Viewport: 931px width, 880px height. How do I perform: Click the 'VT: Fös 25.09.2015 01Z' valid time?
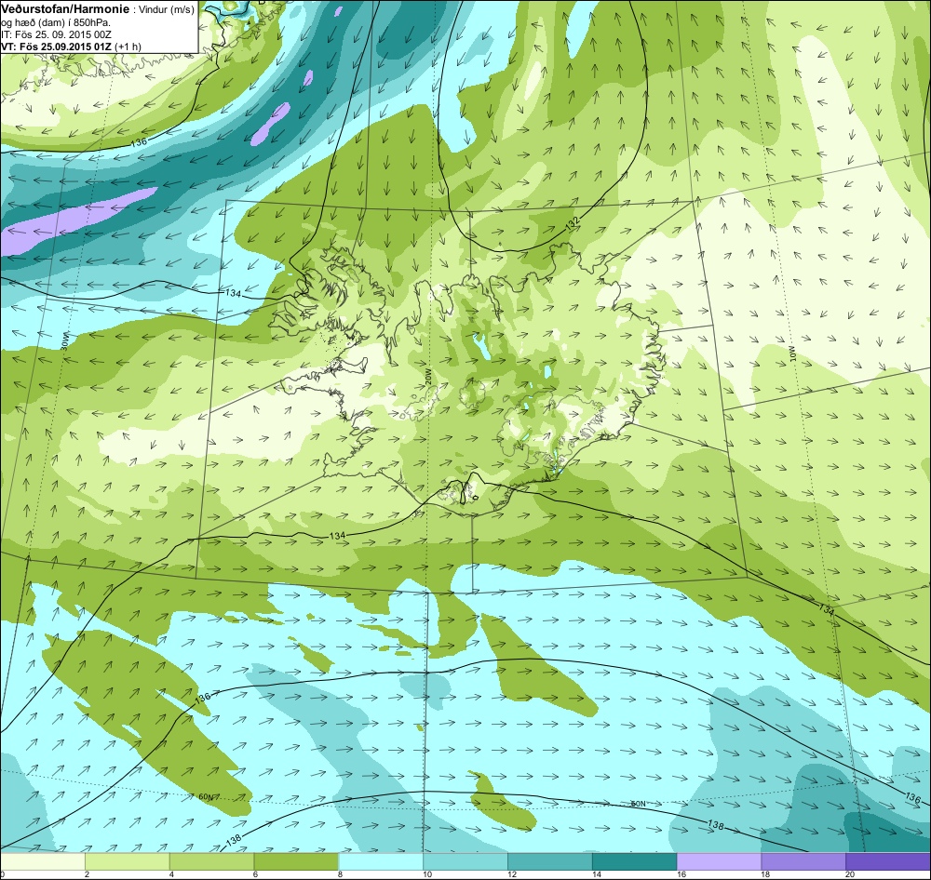pos(57,47)
